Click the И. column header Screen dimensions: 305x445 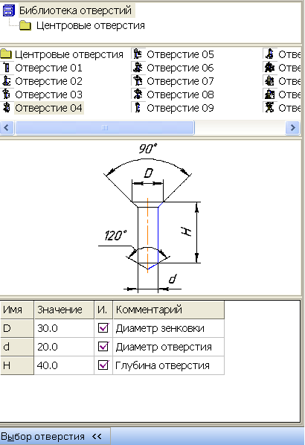pyautogui.click(x=103, y=310)
